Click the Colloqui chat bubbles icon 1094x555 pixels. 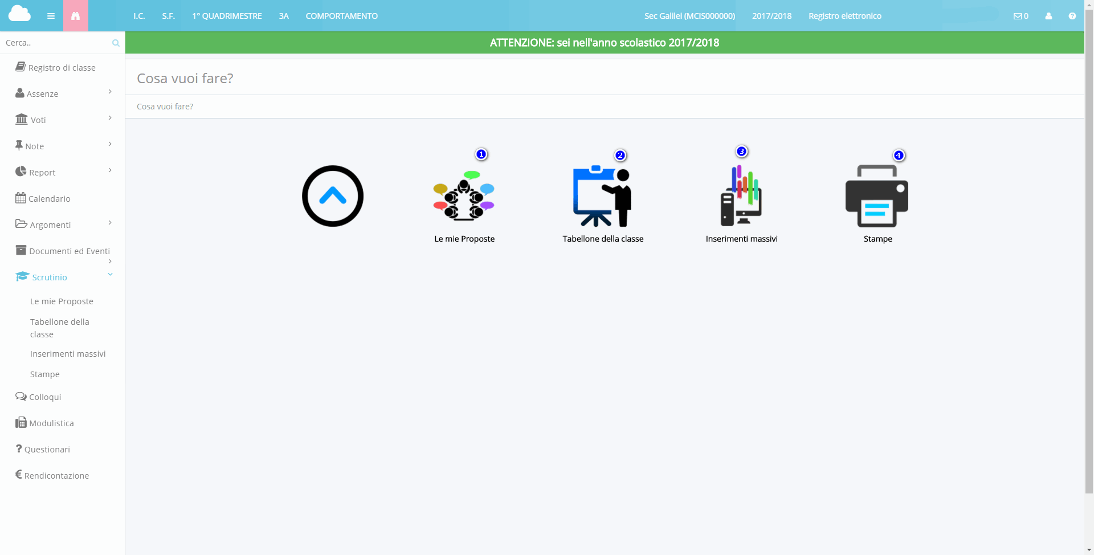[x=21, y=396]
